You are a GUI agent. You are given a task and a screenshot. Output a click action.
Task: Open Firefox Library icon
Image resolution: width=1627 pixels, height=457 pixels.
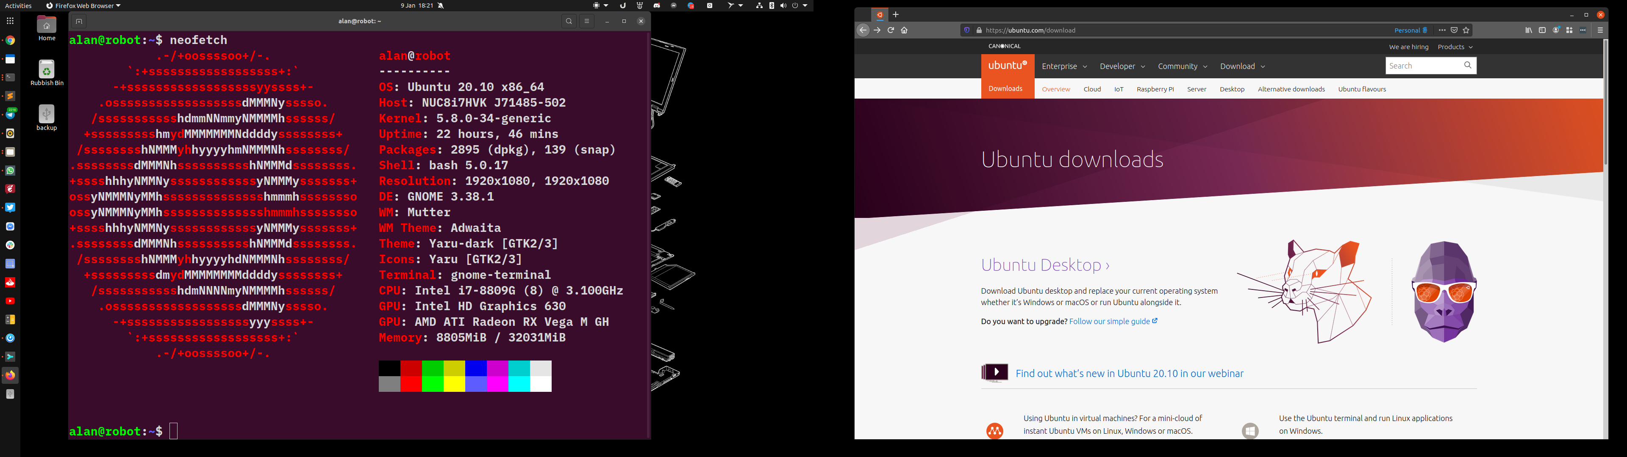(1528, 30)
